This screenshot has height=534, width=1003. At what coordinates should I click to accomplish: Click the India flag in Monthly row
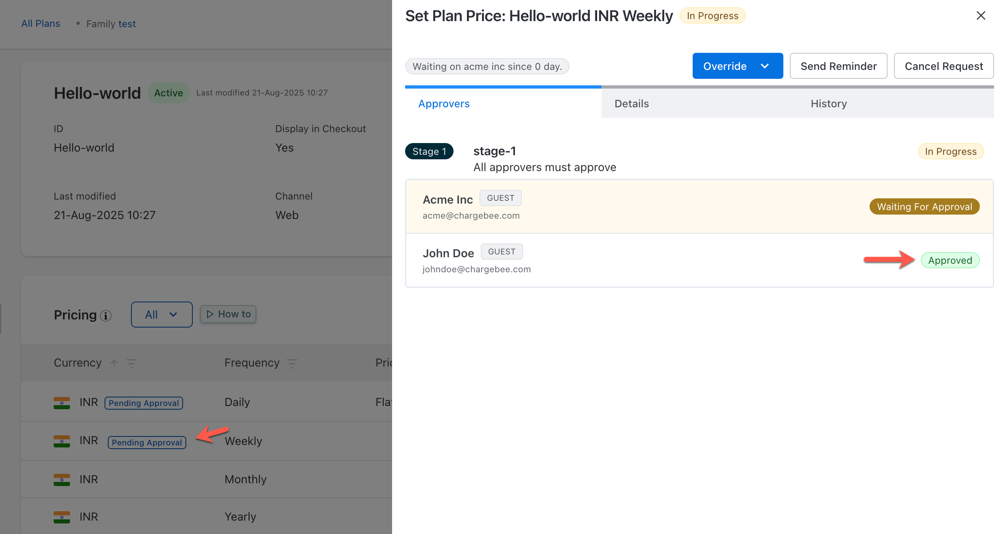pos(62,480)
